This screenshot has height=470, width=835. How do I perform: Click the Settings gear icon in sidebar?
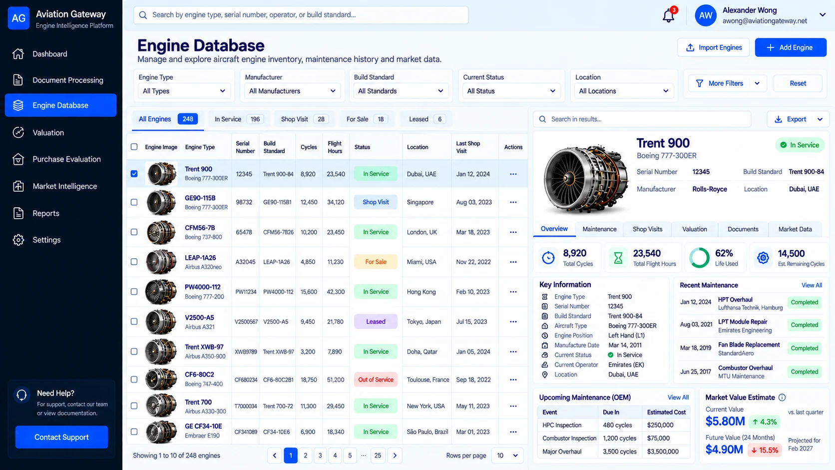tap(18, 240)
